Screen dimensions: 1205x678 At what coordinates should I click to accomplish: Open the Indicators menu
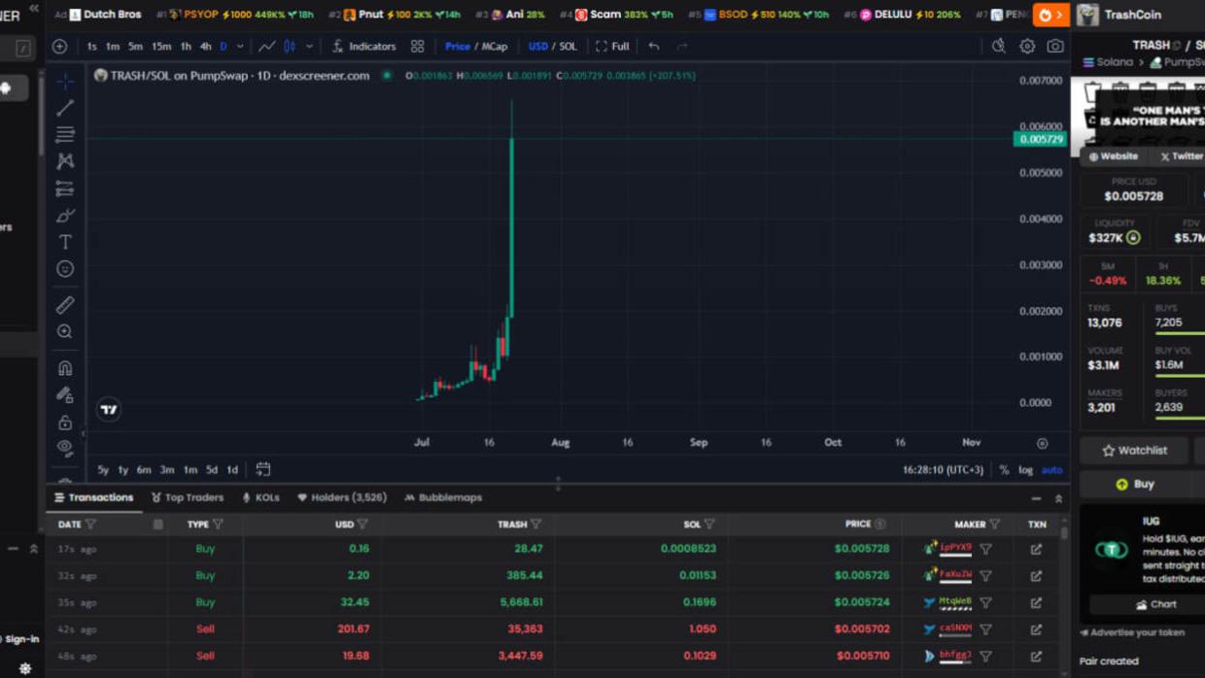click(364, 47)
